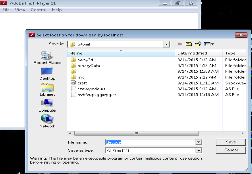Select the binaryData folder name
Viewport: 252px width, 174px height.
[x=89, y=66]
